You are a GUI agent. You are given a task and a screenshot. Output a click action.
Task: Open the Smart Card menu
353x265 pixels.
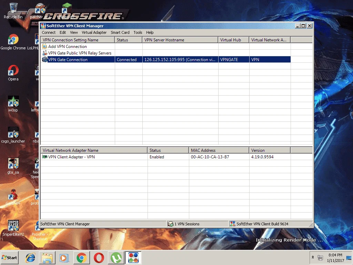click(120, 32)
